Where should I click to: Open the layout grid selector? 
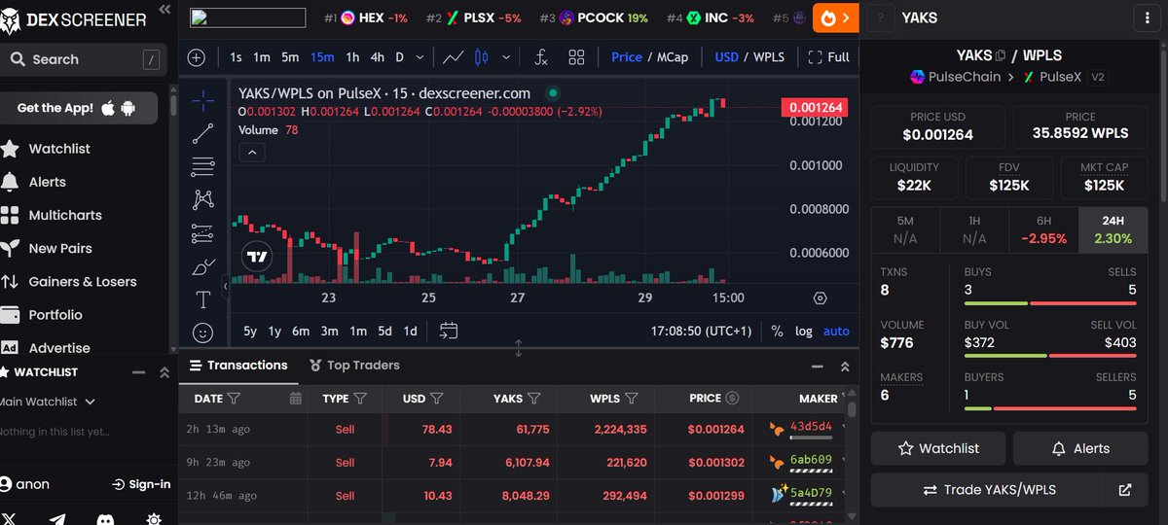point(576,57)
